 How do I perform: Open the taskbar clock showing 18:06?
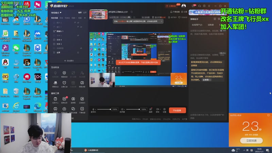point(259,150)
